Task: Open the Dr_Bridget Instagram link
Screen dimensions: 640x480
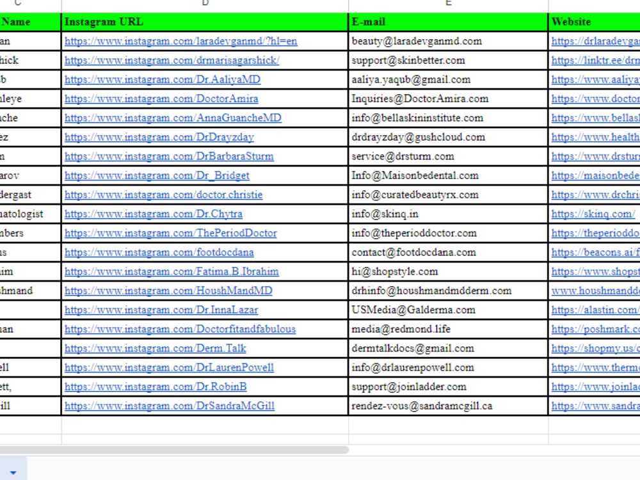Action: point(157,175)
